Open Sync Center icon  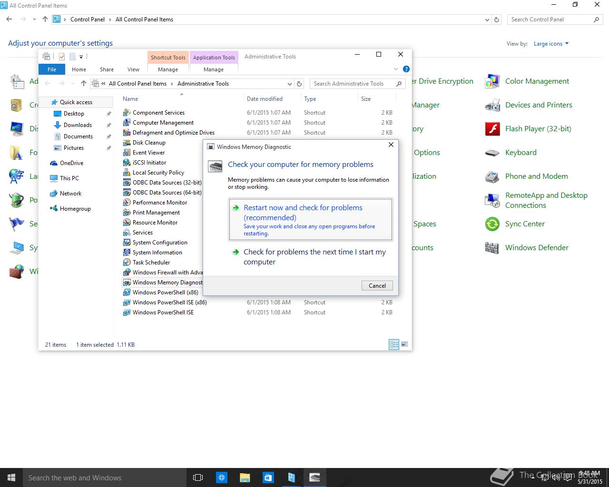point(492,224)
